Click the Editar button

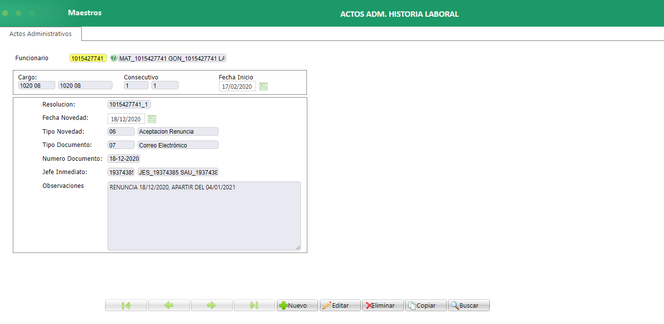coord(340,306)
